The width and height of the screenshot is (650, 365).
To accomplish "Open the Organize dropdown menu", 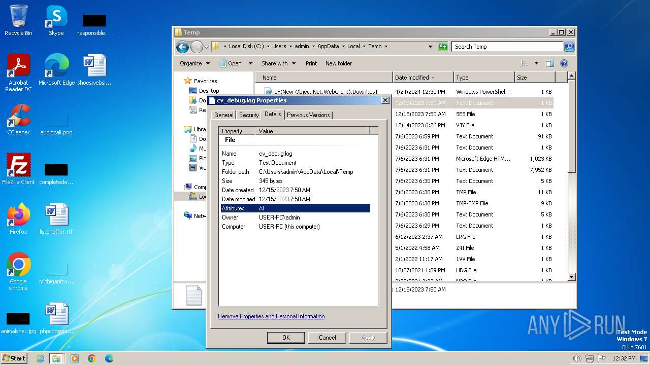I will [194, 63].
